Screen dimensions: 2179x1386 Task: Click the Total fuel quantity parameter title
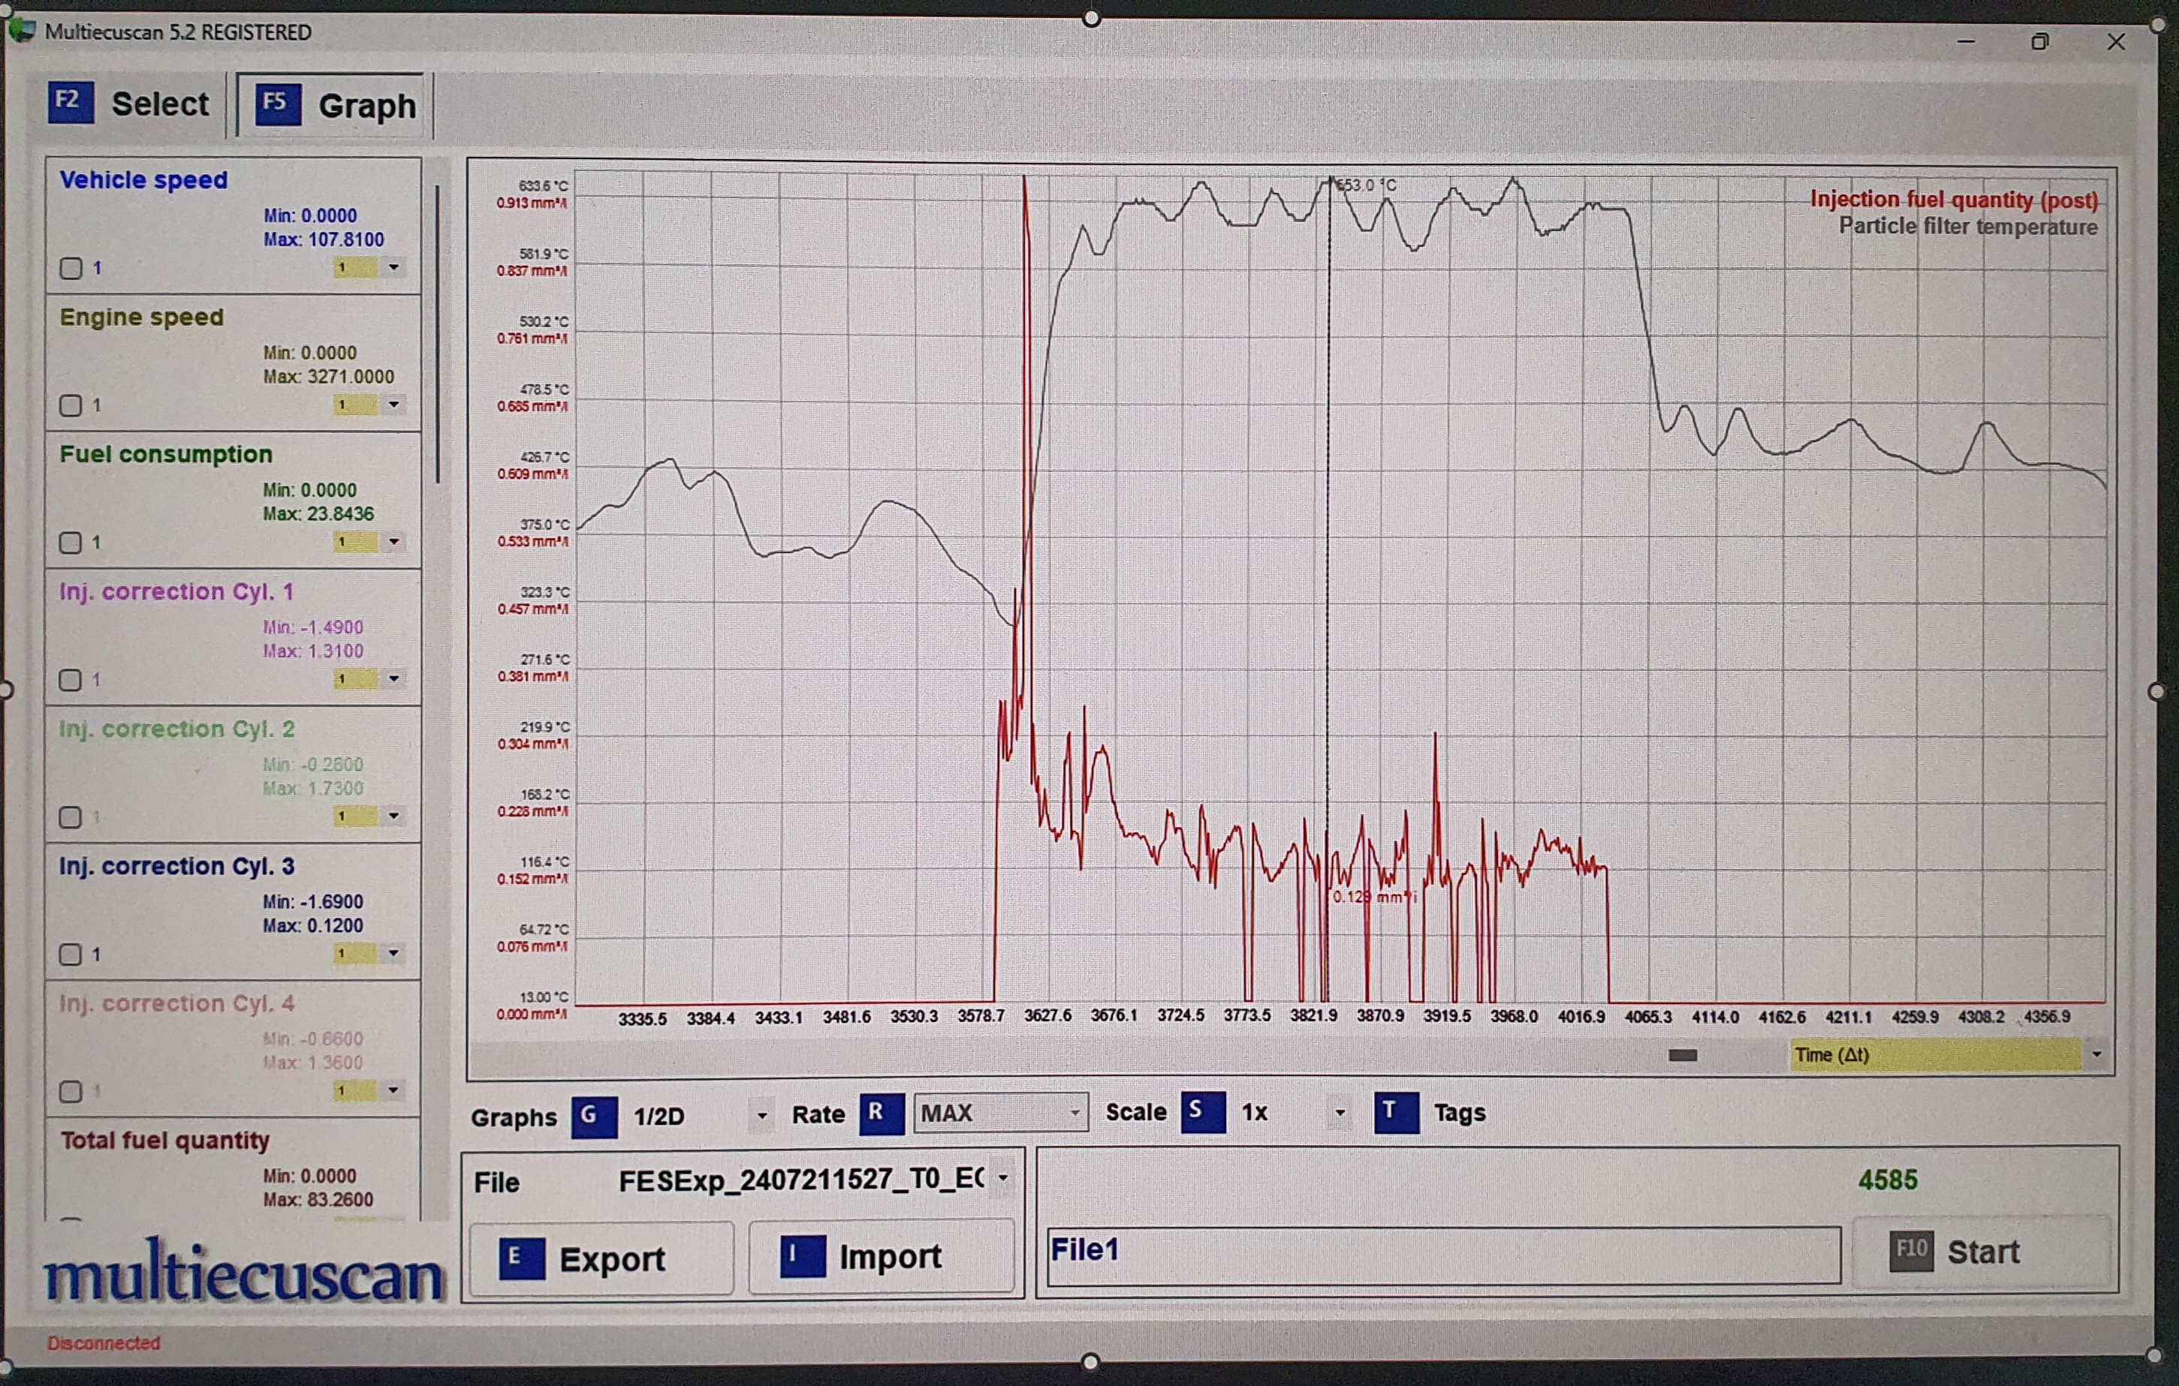(164, 1141)
